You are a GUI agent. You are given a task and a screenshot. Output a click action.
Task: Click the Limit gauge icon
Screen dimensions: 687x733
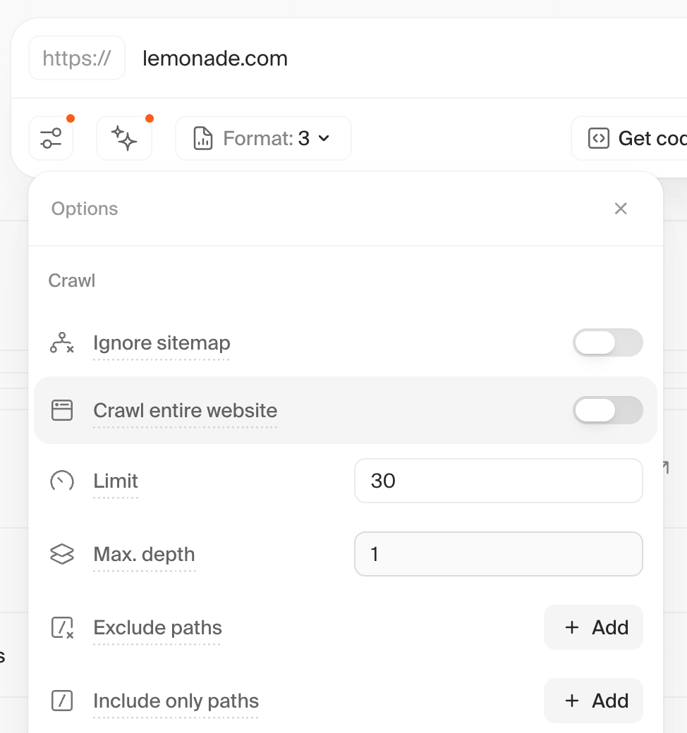click(62, 481)
